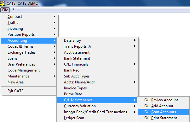Screen dimensions: 190x122
Task: Choose G/L Review Account
Action: point(163,100)
